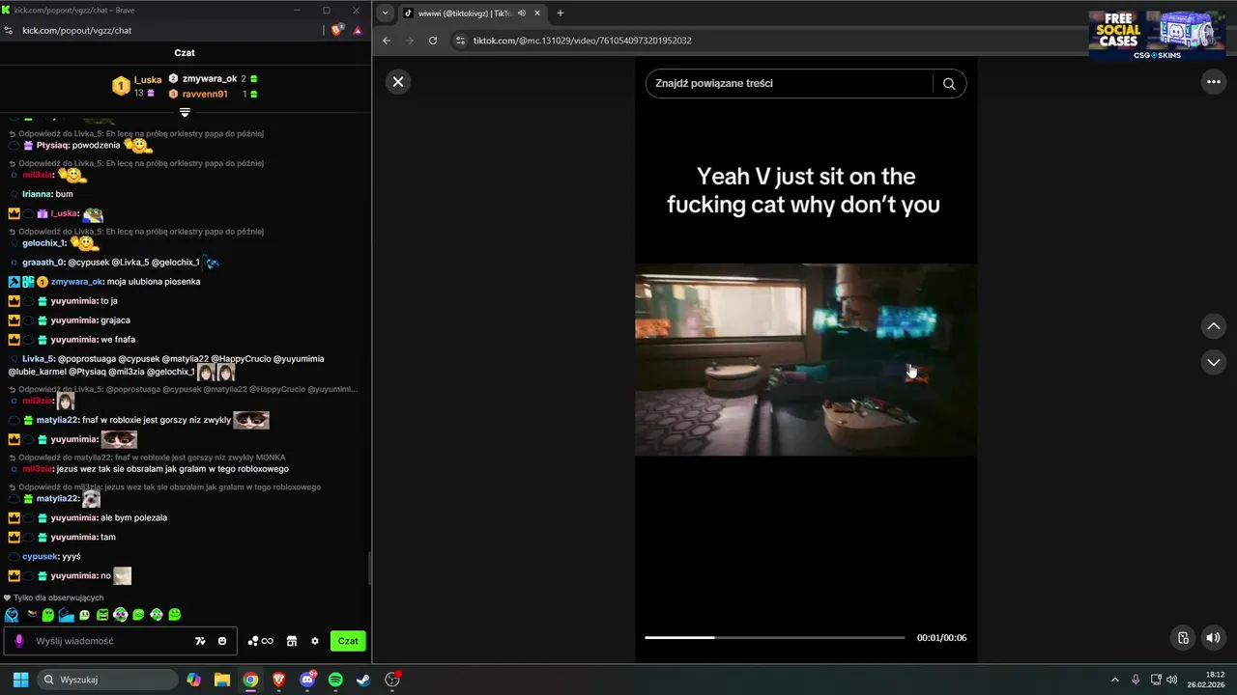The width and height of the screenshot is (1237, 695).
Task: Open site information icon in TikTok address bar
Action: pyautogui.click(x=461, y=41)
